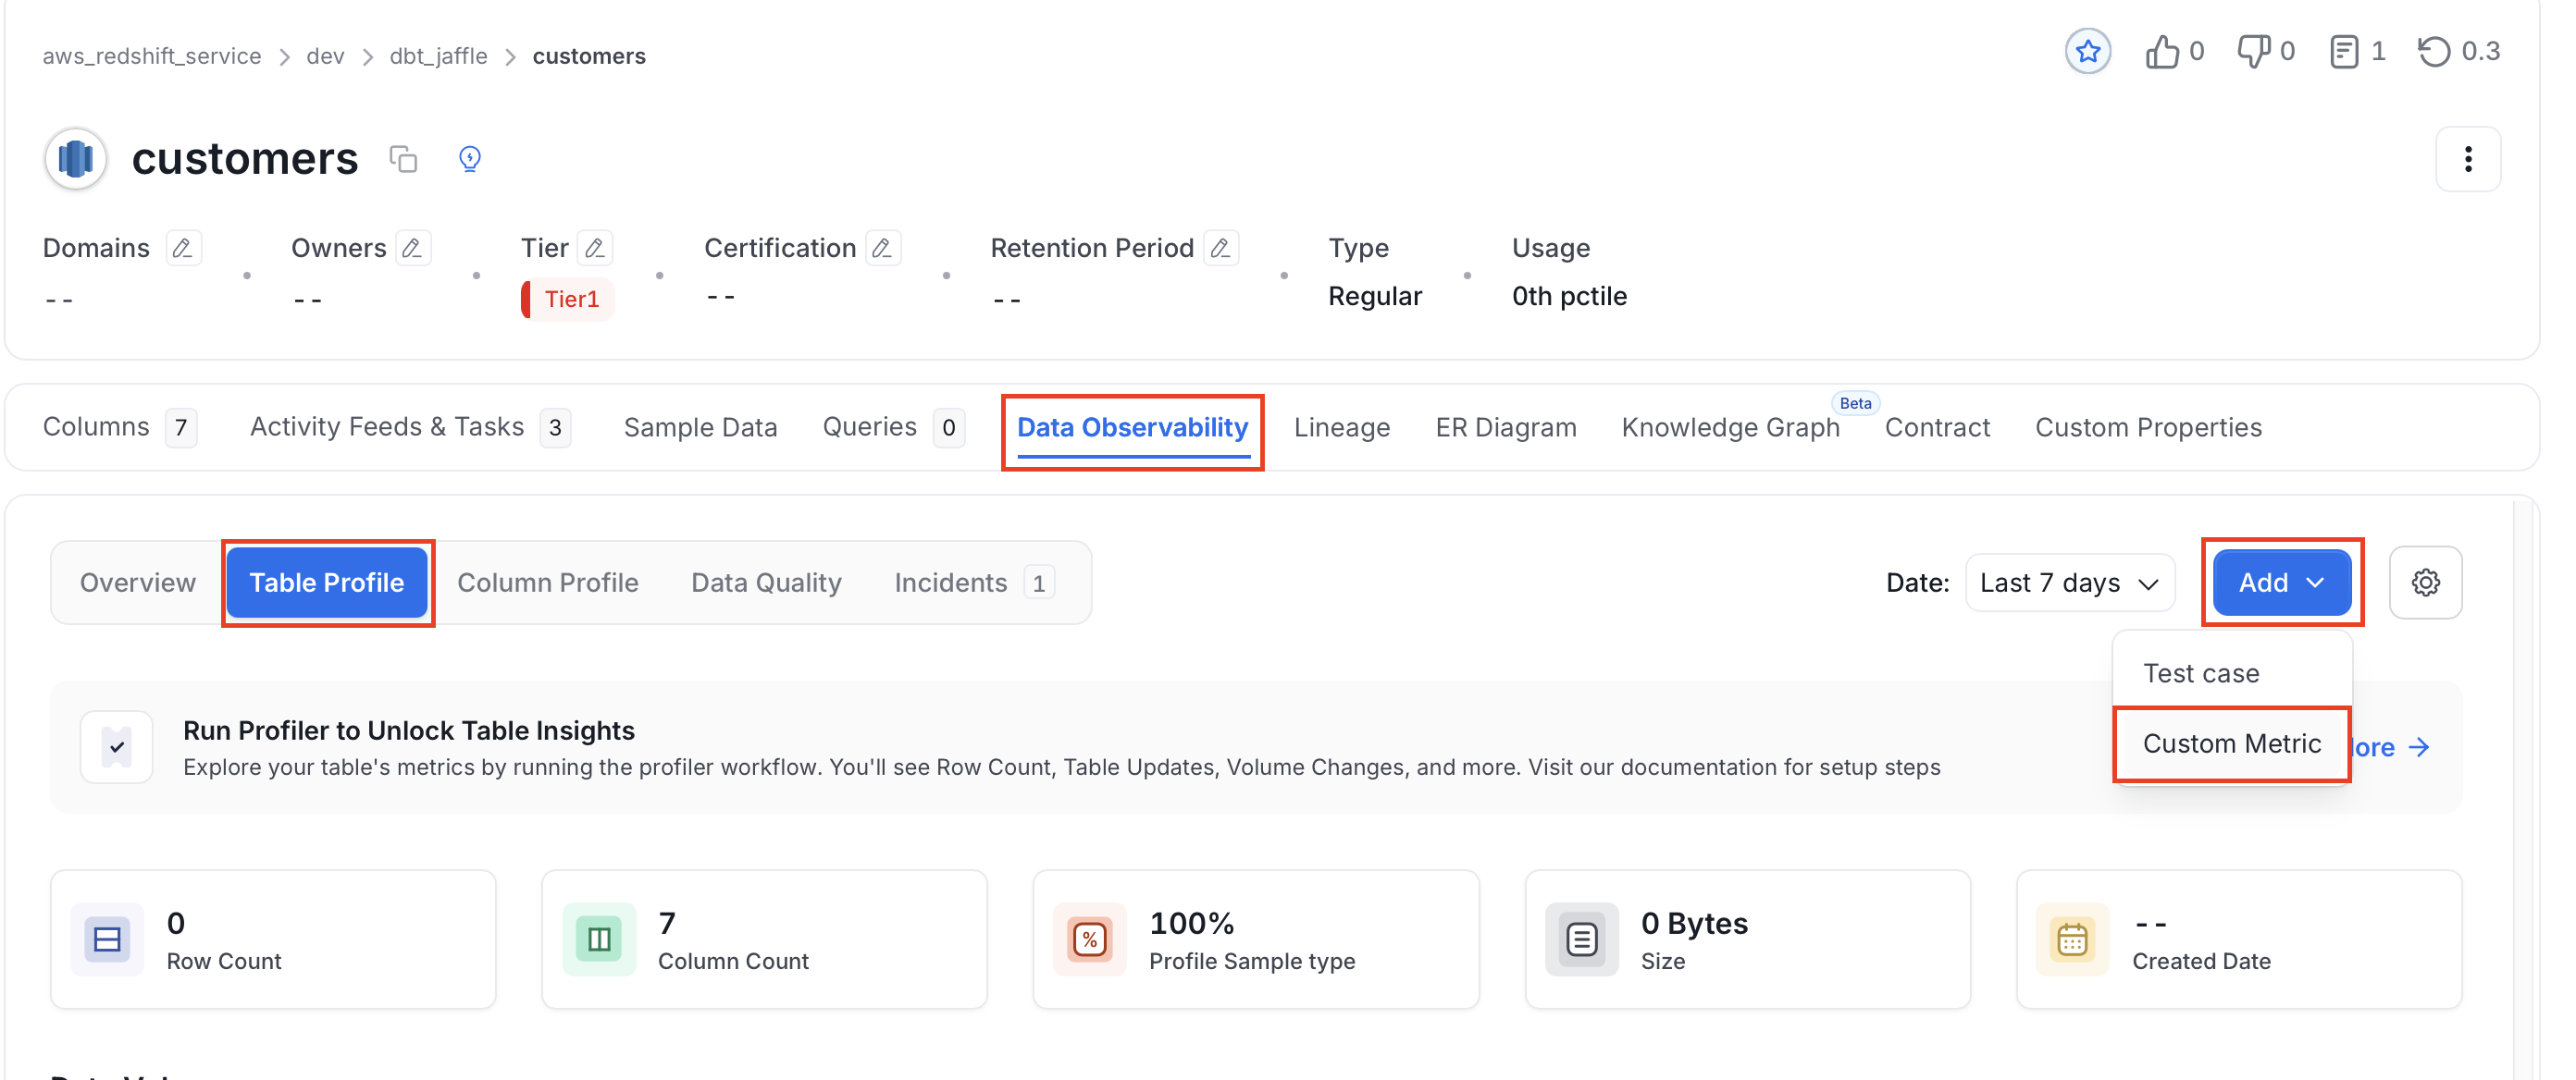Image resolution: width=2576 pixels, height=1080 pixels.
Task: Open profiler settings gear icon
Action: click(x=2425, y=583)
